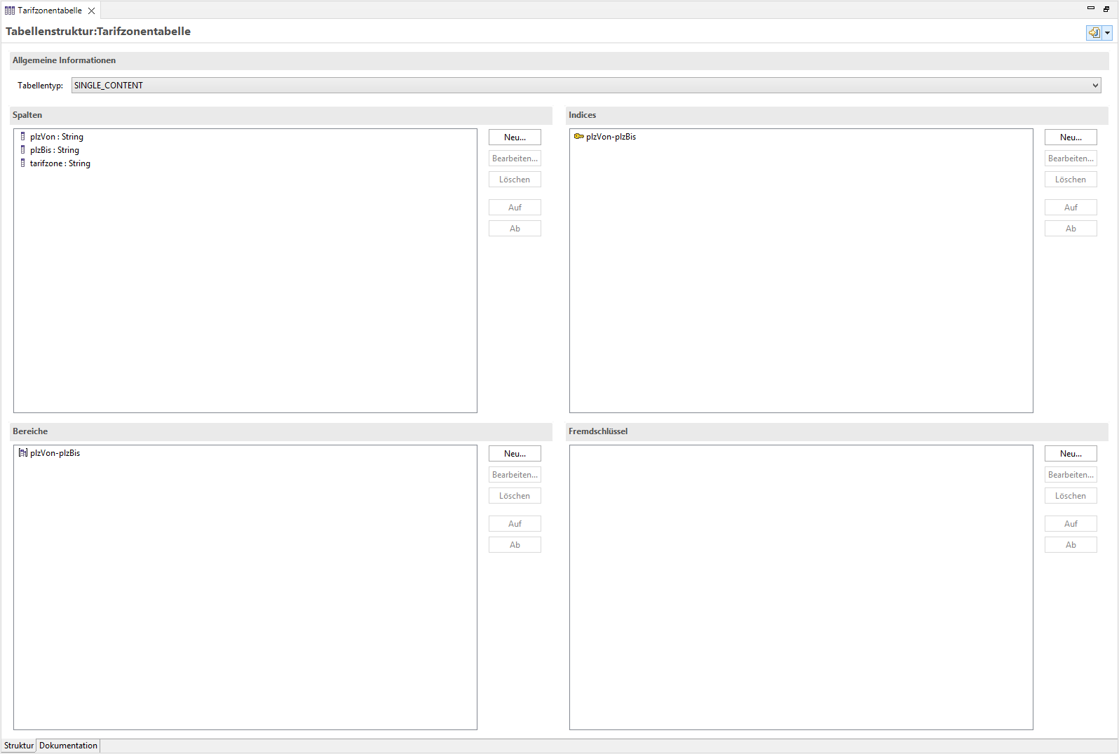Viewport: 1119px width, 754px height.
Task: Click the key icon of plzVon-plzBis index
Action: coord(578,137)
